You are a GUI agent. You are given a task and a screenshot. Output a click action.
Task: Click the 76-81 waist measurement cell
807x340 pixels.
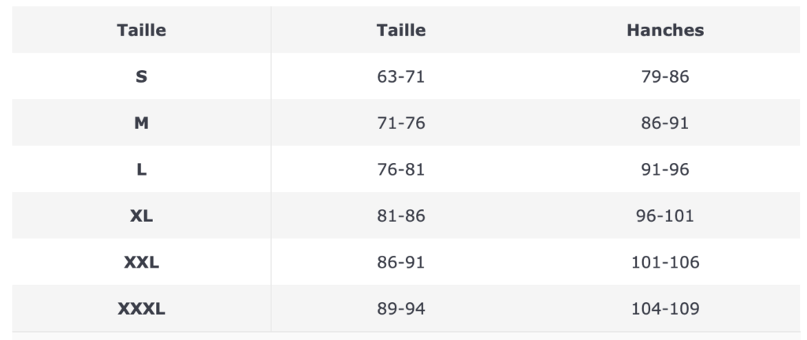click(x=401, y=170)
